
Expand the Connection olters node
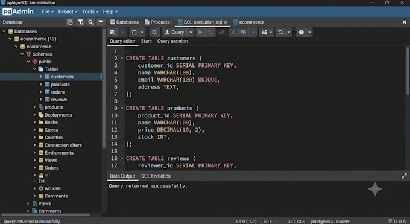tap(34, 145)
